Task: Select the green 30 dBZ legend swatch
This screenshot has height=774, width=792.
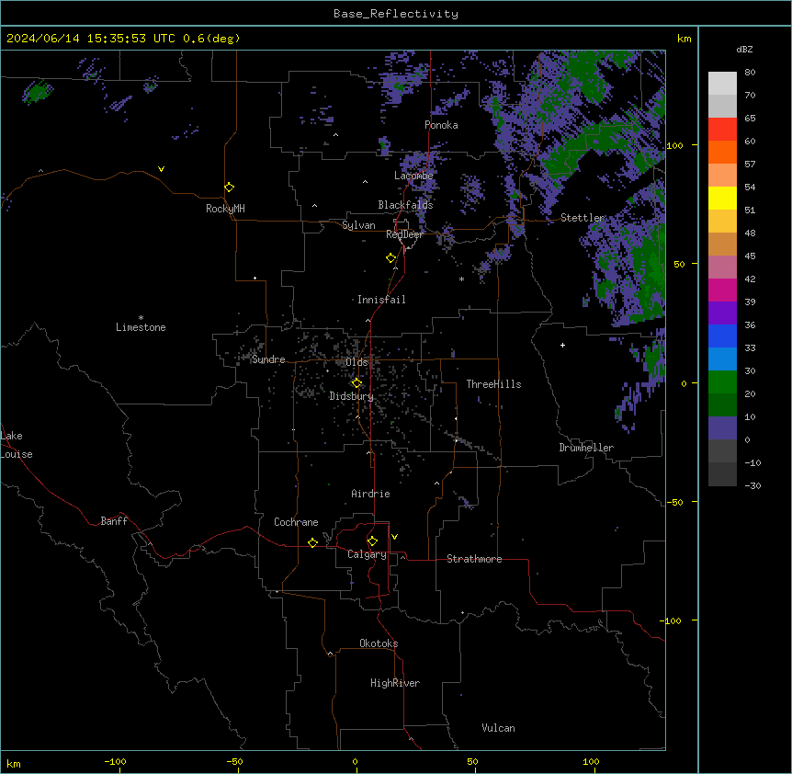Action: pos(722,382)
